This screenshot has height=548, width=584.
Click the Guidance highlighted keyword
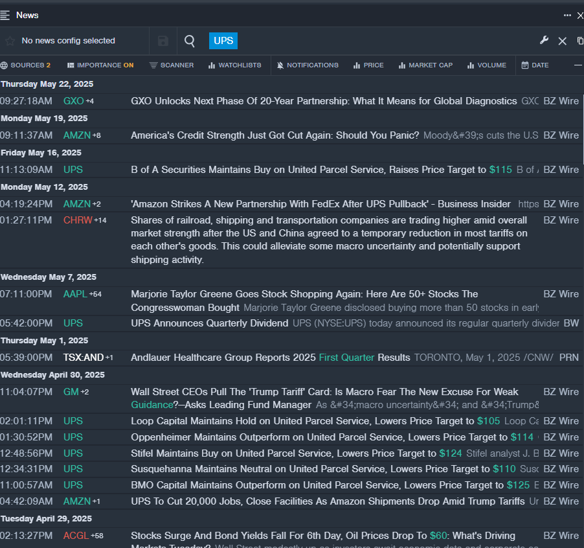click(x=152, y=405)
